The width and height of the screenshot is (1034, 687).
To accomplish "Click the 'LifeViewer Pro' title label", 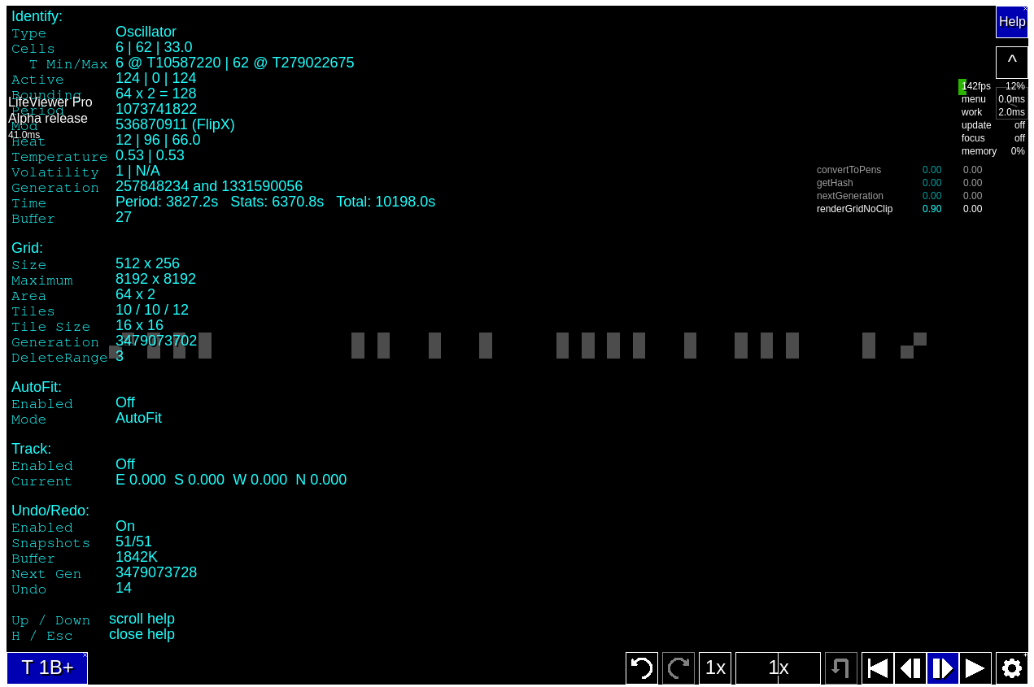I will (50, 102).
